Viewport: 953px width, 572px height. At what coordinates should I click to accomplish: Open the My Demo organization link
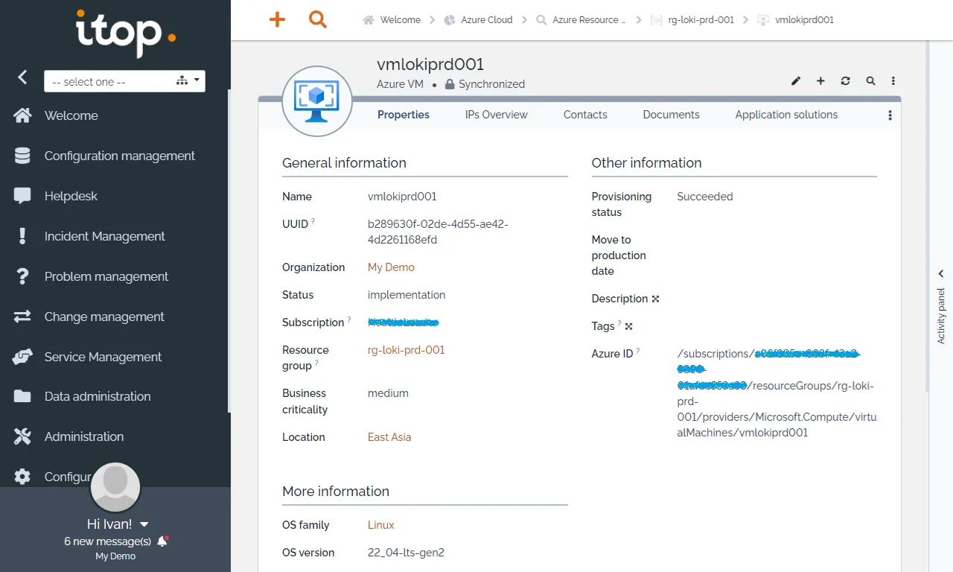click(x=391, y=267)
